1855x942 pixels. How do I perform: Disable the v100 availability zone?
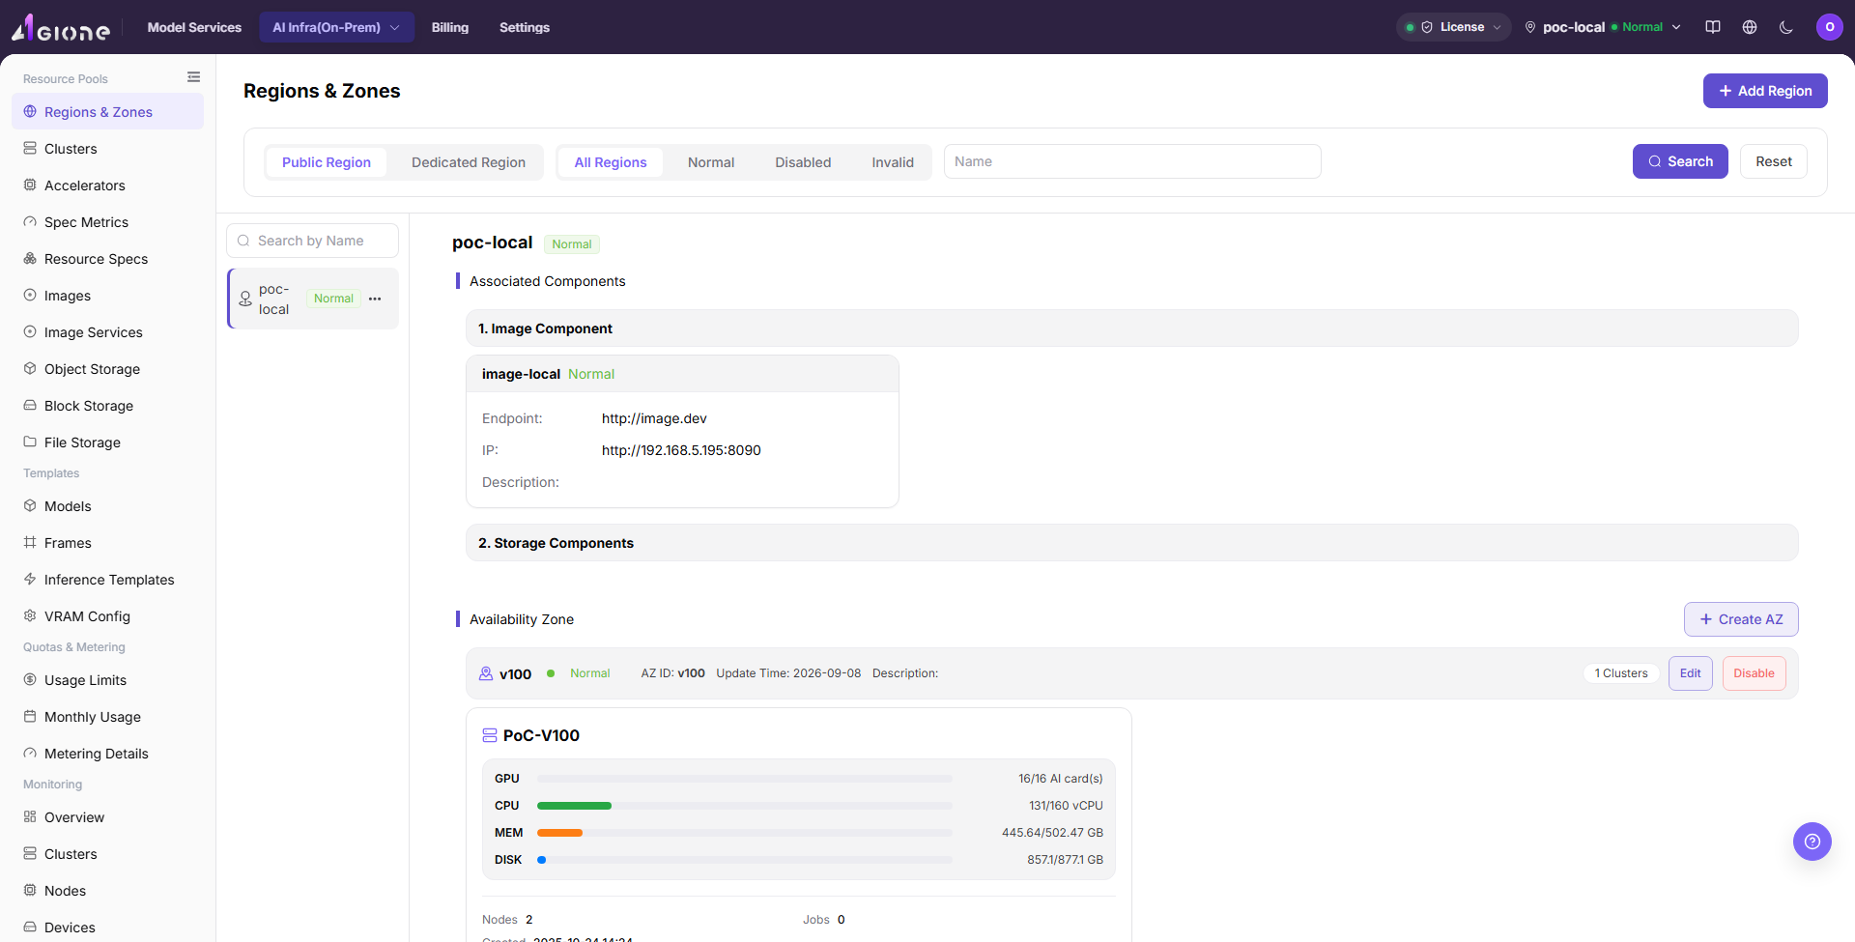[1754, 673]
